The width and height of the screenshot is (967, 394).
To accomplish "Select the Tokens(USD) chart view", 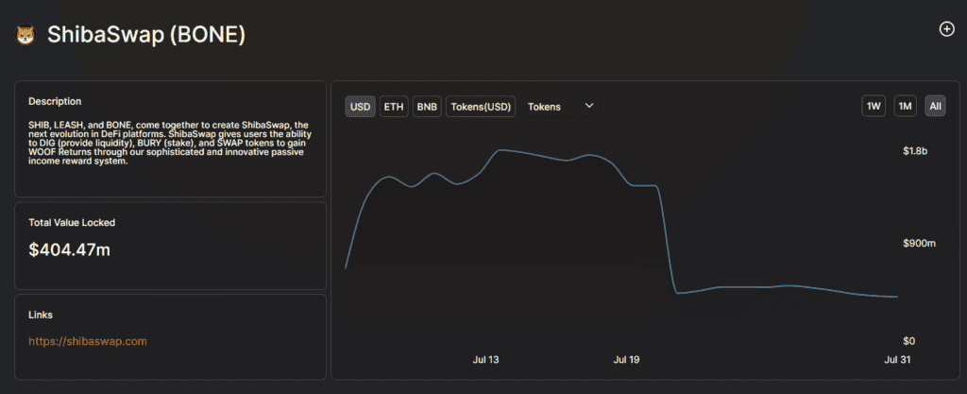I will (x=481, y=107).
